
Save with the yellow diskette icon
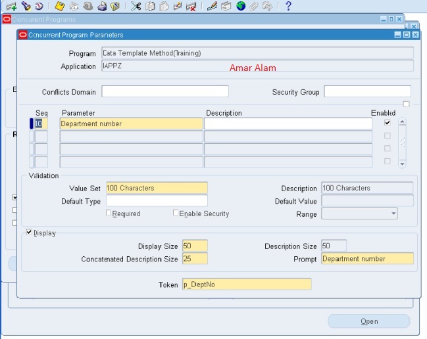point(60,7)
